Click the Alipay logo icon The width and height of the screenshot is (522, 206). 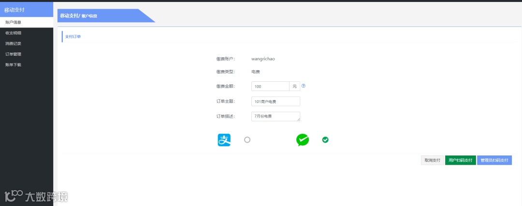pos(224,140)
